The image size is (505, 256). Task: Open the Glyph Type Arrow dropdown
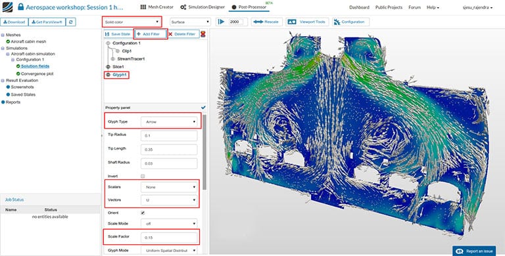pyautogui.click(x=169, y=122)
